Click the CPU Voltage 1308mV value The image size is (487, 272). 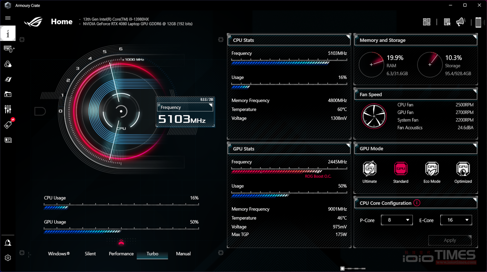pyautogui.click(x=339, y=118)
